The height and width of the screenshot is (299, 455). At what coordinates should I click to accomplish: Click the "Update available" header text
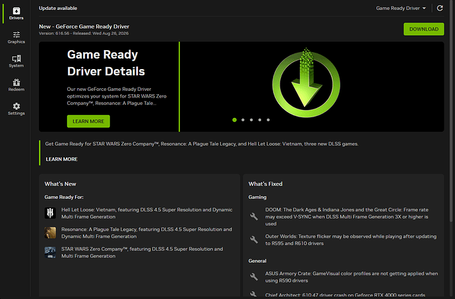pos(58,8)
